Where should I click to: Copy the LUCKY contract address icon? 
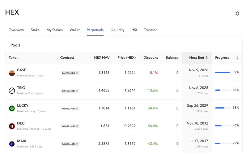[77, 108]
